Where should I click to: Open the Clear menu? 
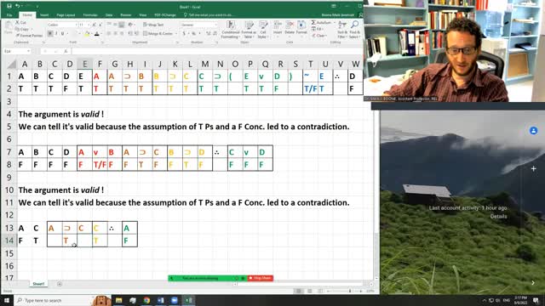point(319,36)
